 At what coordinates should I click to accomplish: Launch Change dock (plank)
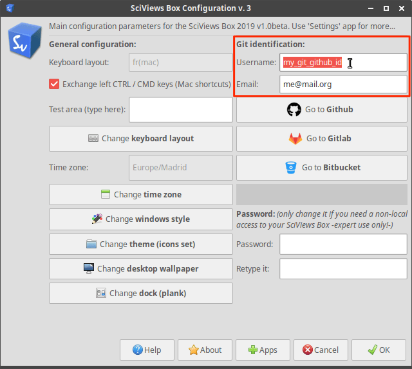coord(141,293)
